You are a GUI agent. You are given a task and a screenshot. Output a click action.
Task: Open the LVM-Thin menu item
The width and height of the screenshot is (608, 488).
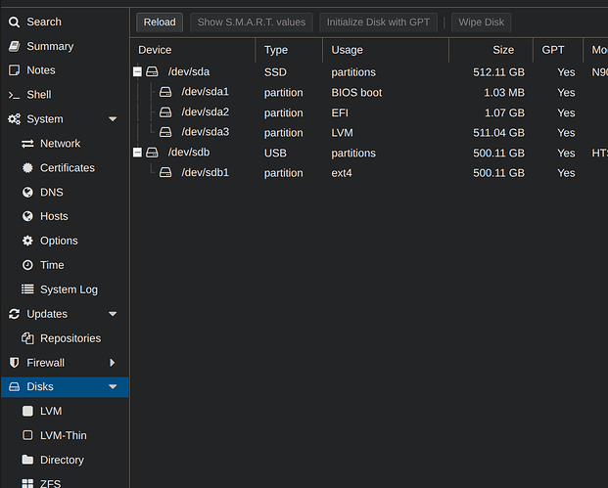pos(63,435)
